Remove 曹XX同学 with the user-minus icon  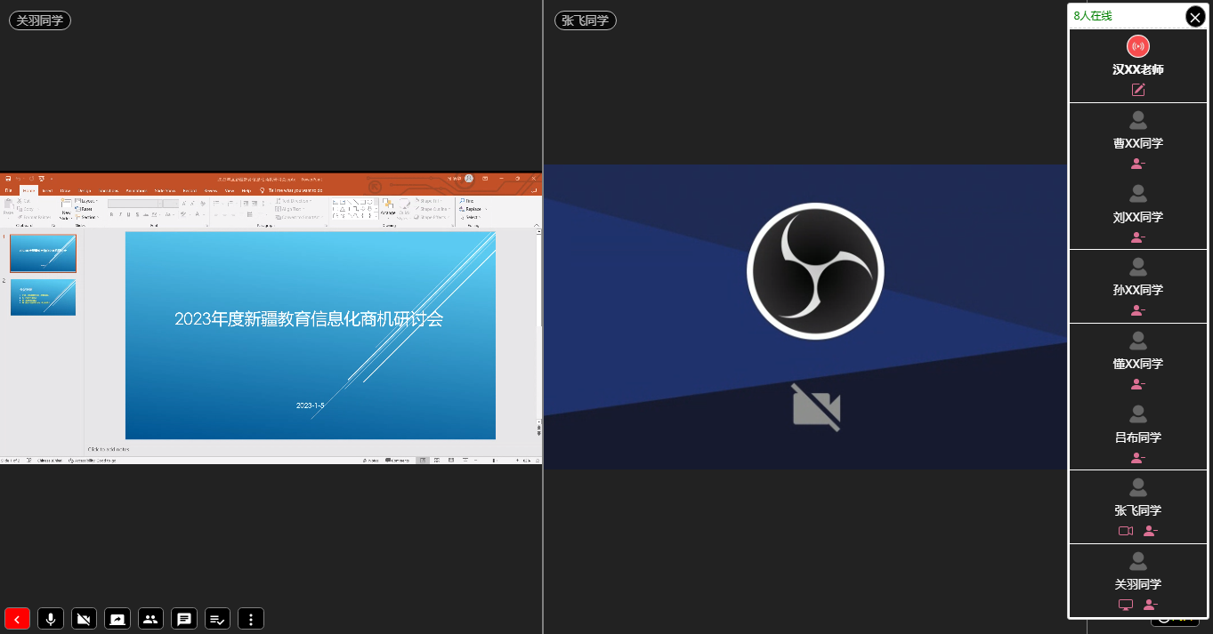[1137, 164]
